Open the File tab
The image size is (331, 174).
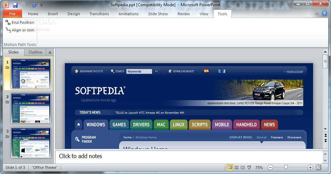12,14
